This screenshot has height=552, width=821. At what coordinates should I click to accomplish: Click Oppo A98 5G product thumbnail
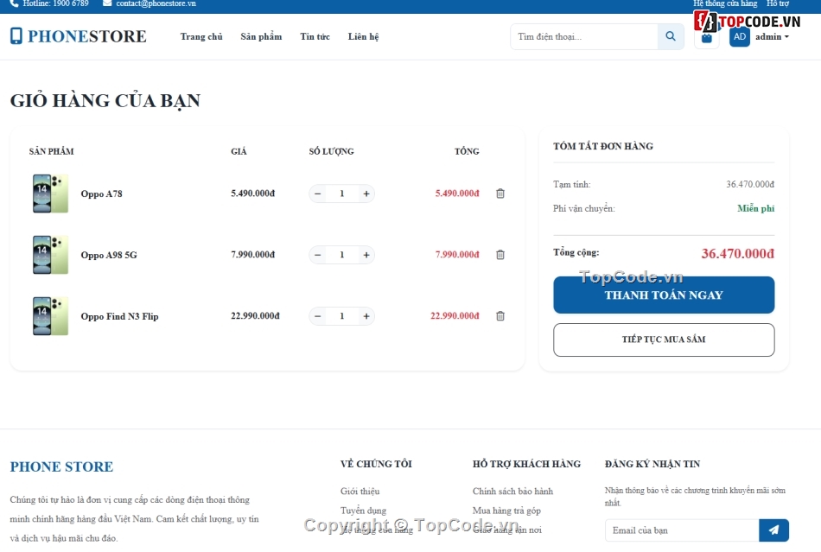pyautogui.click(x=50, y=255)
